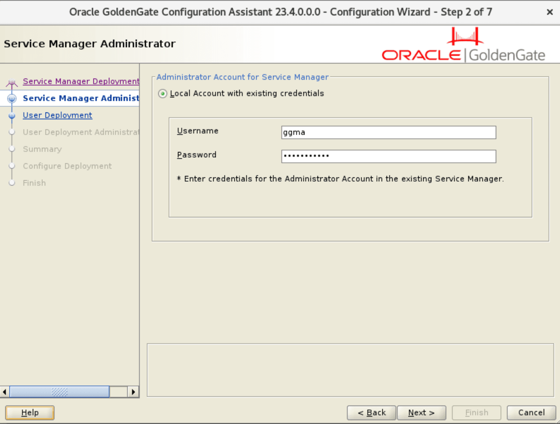This screenshot has width=560, height=424.
Task: Go Back to previous step
Action: [x=372, y=413]
